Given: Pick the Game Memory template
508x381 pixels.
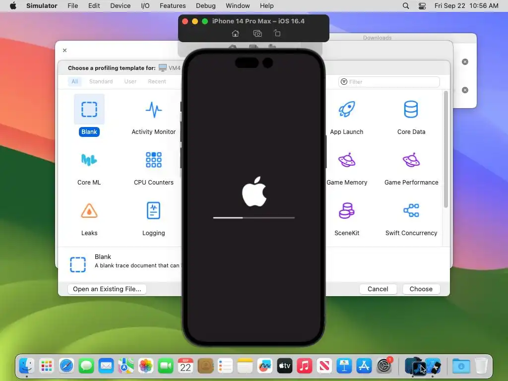Looking at the screenshot, I should pyautogui.click(x=347, y=169).
